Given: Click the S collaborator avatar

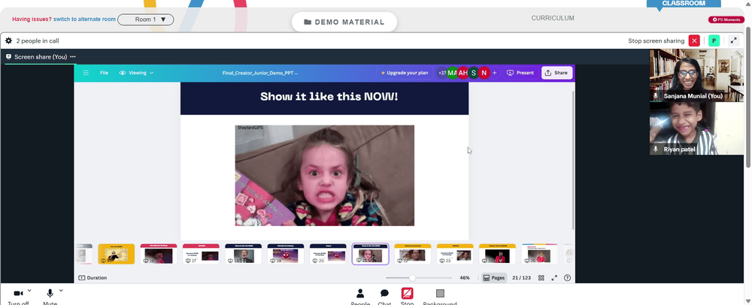Looking at the screenshot, I should pos(473,73).
